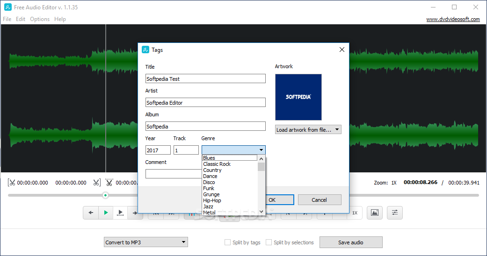Click the selection end scissors icon
This screenshot has width=487, height=256.
point(97,183)
